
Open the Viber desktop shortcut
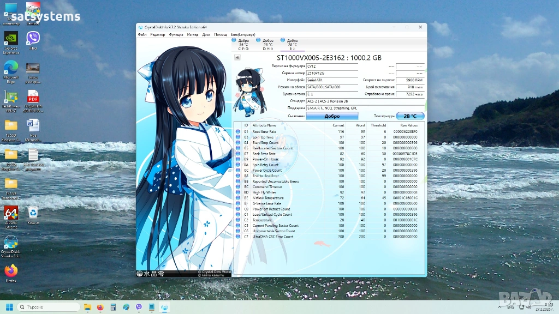(33, 38)
